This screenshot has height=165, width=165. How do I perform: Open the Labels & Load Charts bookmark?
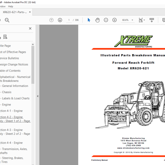pyautogui.click(x=15, y=98)
